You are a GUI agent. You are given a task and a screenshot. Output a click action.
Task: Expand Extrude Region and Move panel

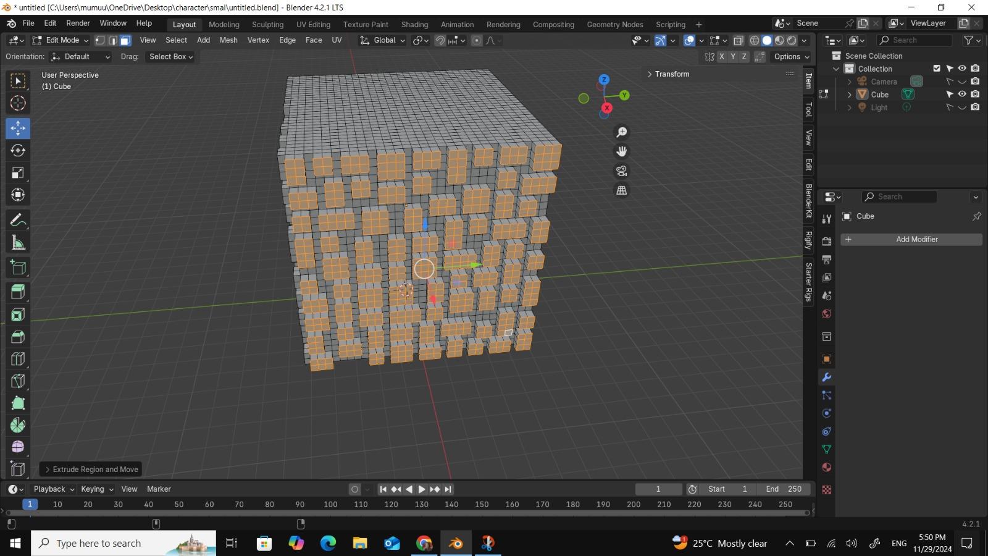click(x=91, y=470)
